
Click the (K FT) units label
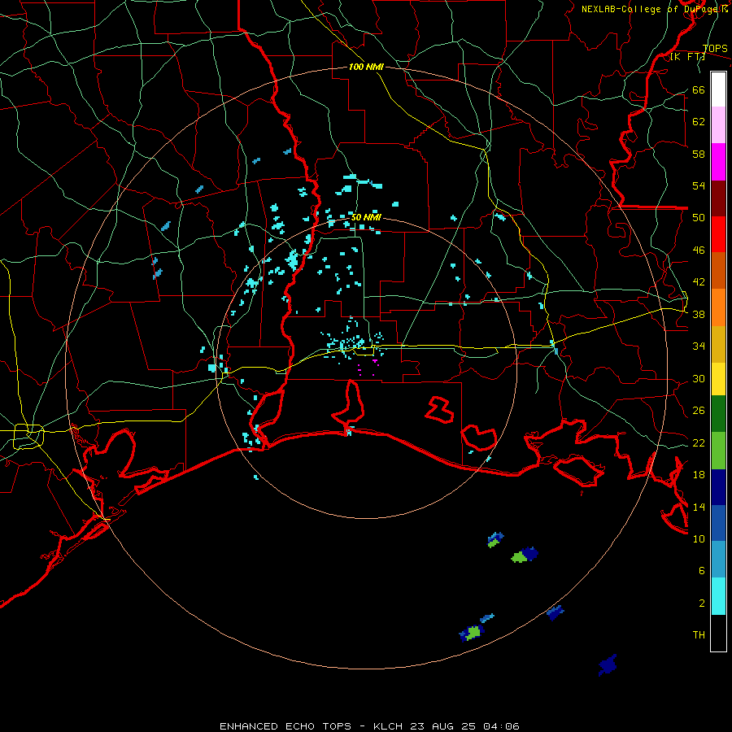point(687,56)
